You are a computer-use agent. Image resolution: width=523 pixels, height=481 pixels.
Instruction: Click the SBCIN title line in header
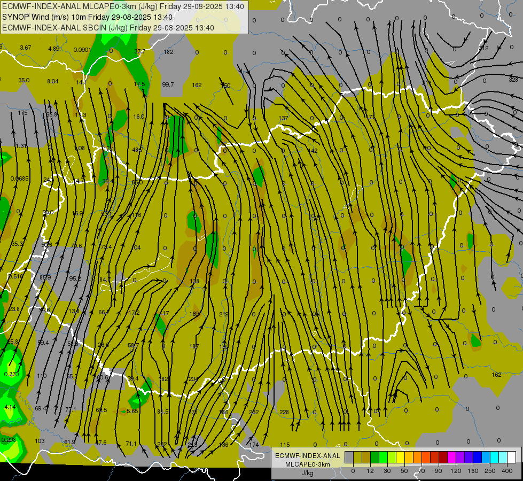[x=108, y=28]
